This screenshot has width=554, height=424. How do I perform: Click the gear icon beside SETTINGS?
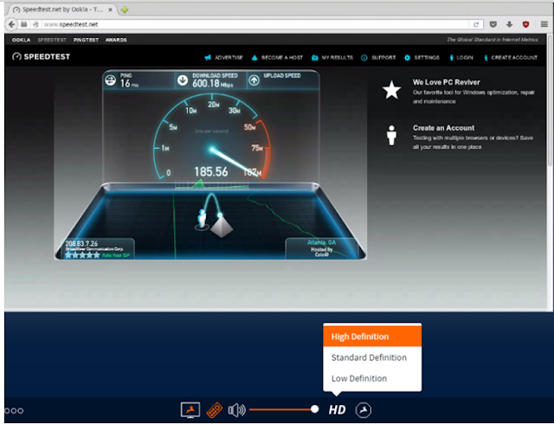(407, 58)
